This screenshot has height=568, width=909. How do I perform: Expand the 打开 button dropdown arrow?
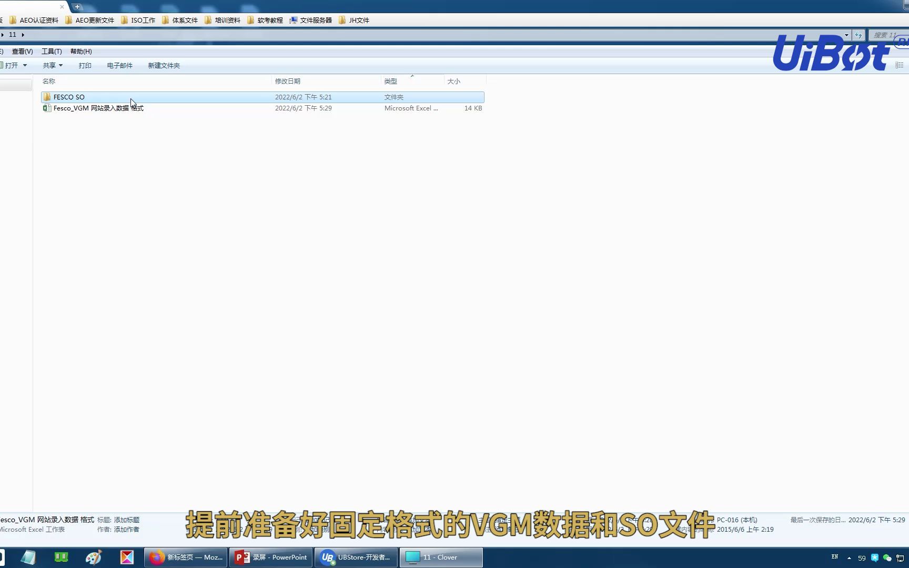point(25,65)
